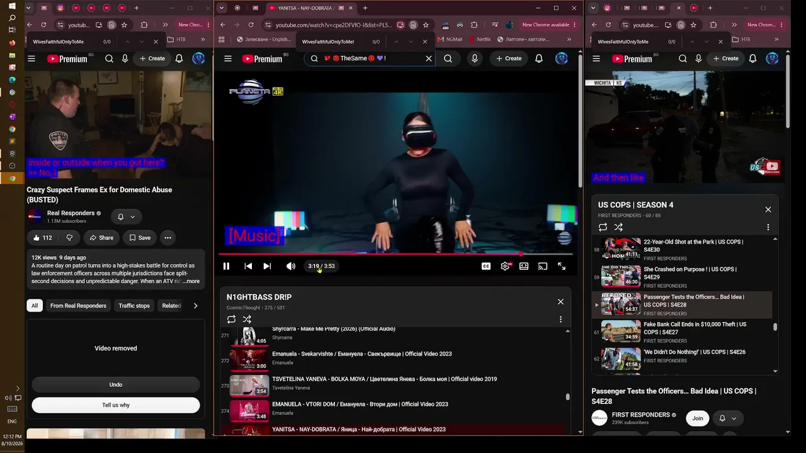Open the search icon in the left YouTube window
The width and height of the screenshot is (806, 453).
(x=109, y=59)
